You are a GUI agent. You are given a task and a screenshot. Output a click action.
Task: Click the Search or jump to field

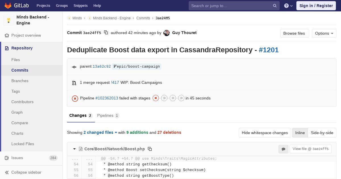click(230, 6)
